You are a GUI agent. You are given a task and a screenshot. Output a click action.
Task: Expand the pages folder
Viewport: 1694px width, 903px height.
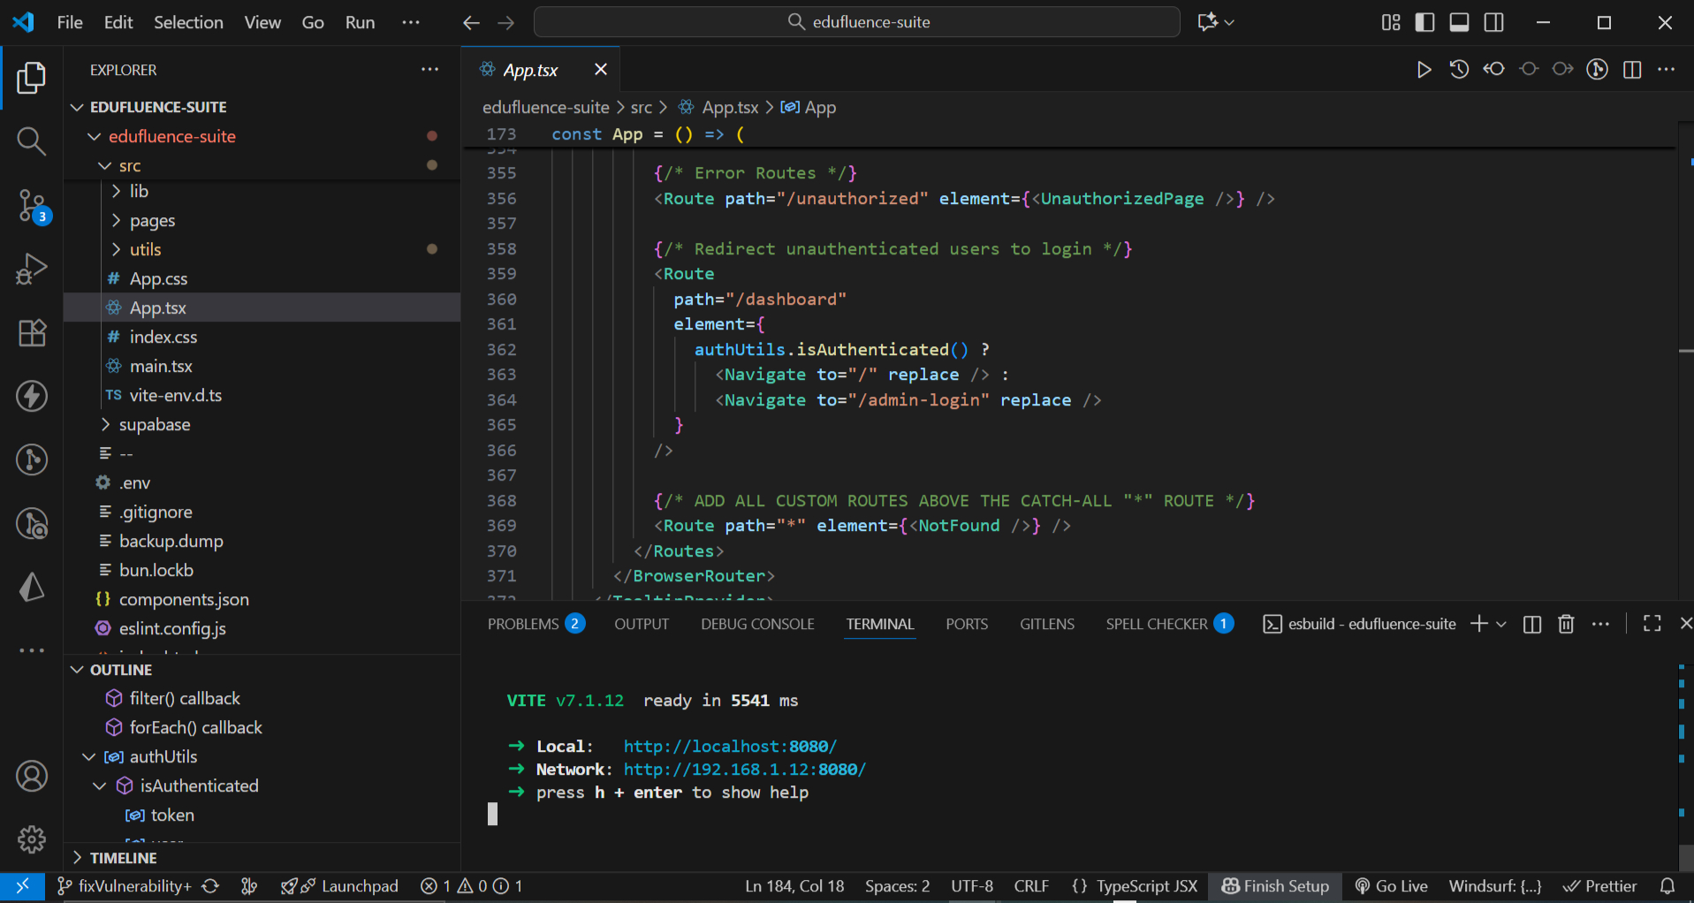pos(152,221)
